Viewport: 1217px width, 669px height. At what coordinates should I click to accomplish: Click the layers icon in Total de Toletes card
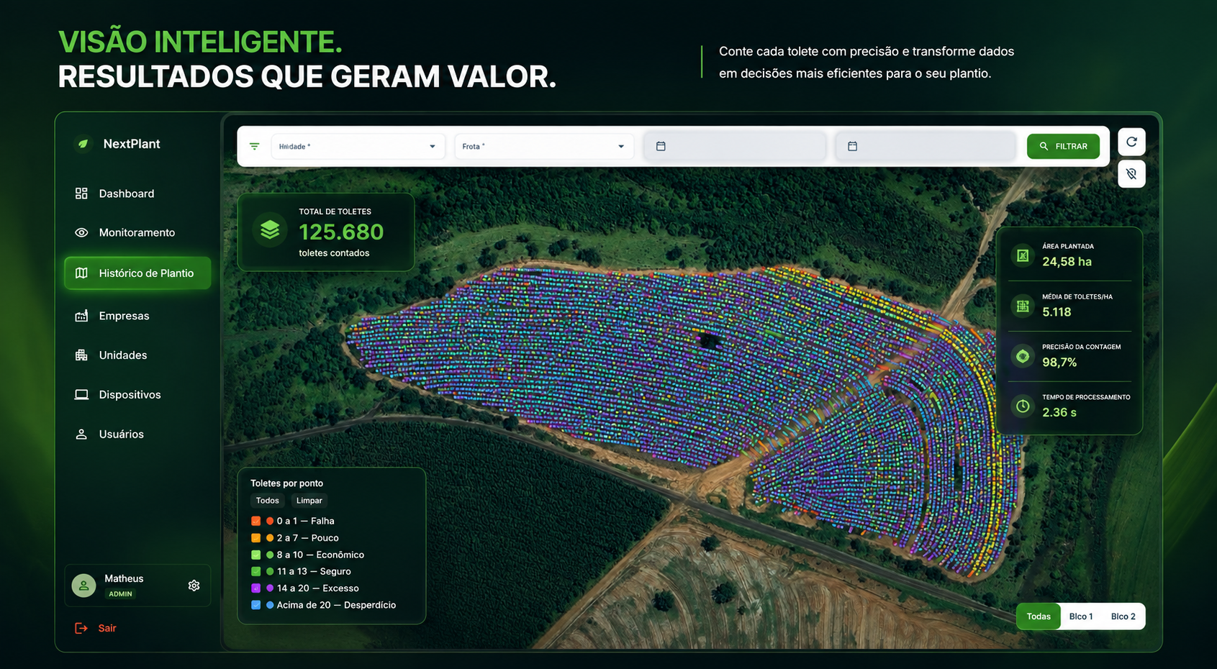(270, 230)
